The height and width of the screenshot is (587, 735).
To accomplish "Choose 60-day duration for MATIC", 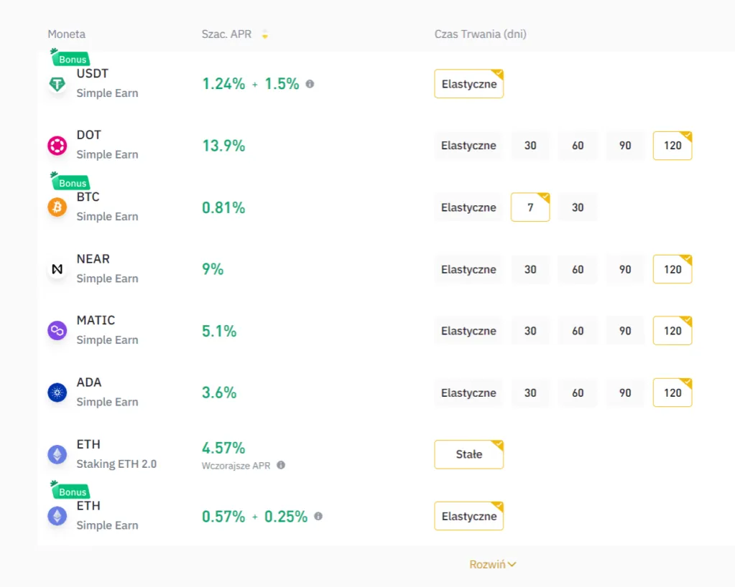I will 578,331.
